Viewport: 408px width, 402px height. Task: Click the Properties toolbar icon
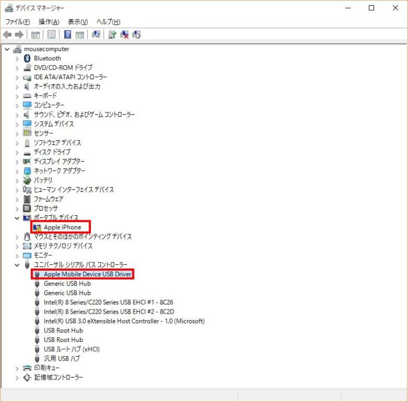tap(51, 34)
